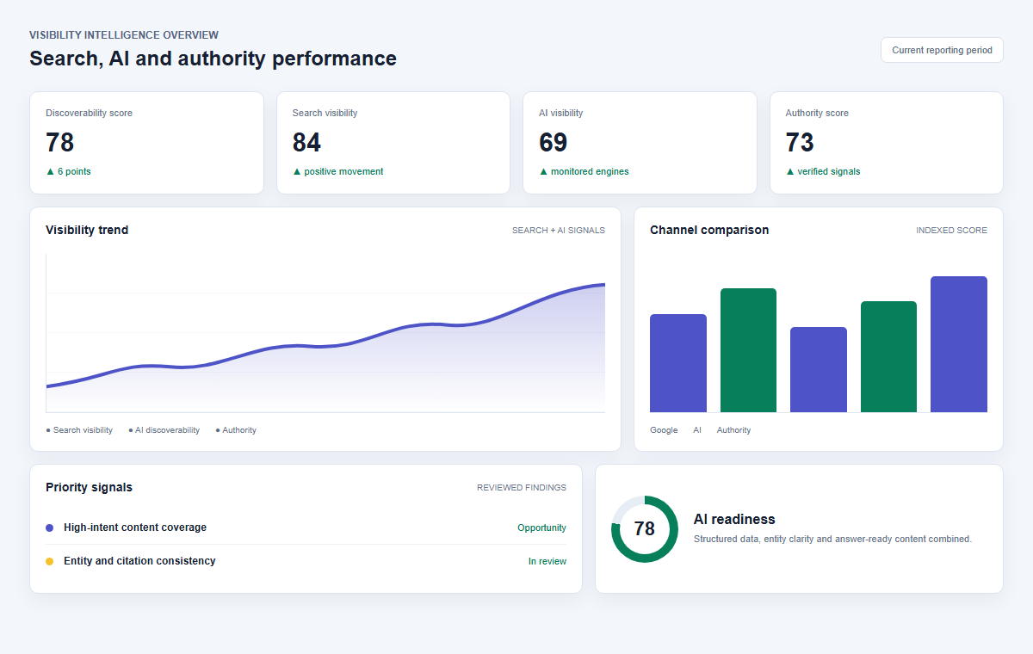Click the Discoverability score value 78

(x=60, y=142)
